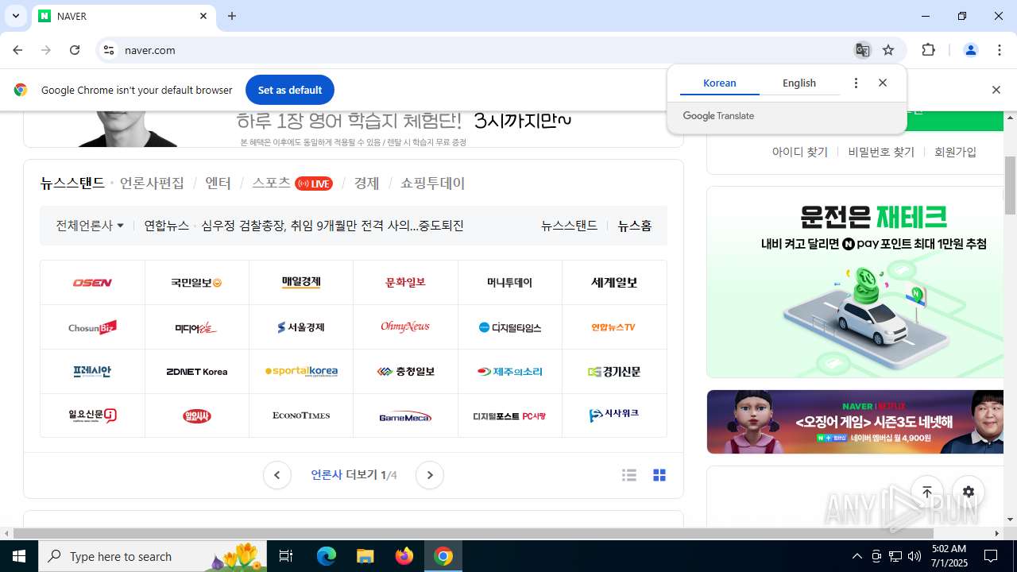The height and width of the screenshot is (572, 1017).
Task: Open the 언론사편집 tab
Action: pyautogui.click(x=152, y=183)
